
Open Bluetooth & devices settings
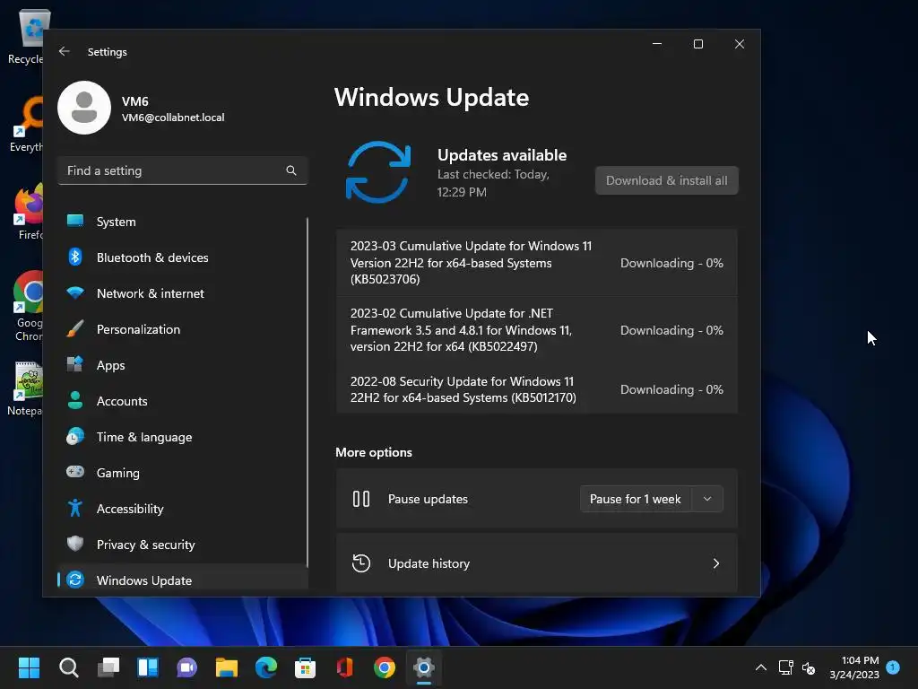click(182, 257)
